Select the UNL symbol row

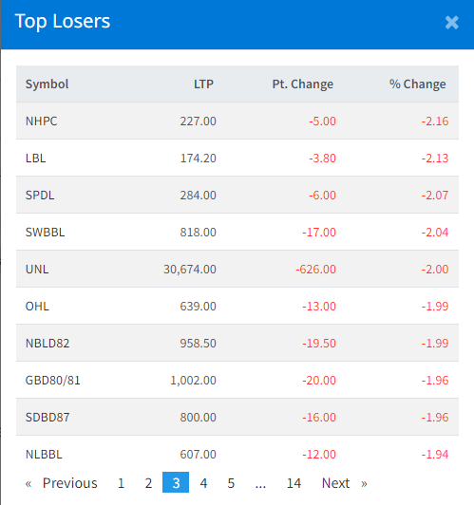237,270
